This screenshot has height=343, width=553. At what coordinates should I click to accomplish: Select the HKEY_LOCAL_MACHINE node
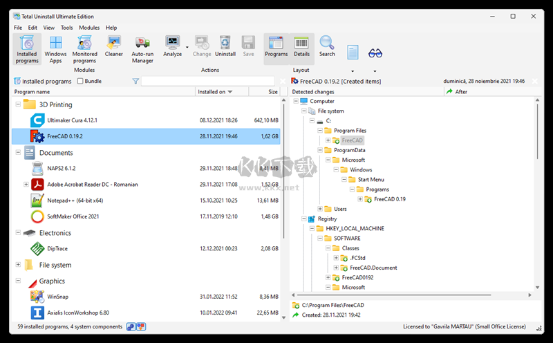[355, 229]
